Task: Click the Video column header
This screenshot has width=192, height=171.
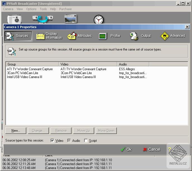Action: coord(88,64)
